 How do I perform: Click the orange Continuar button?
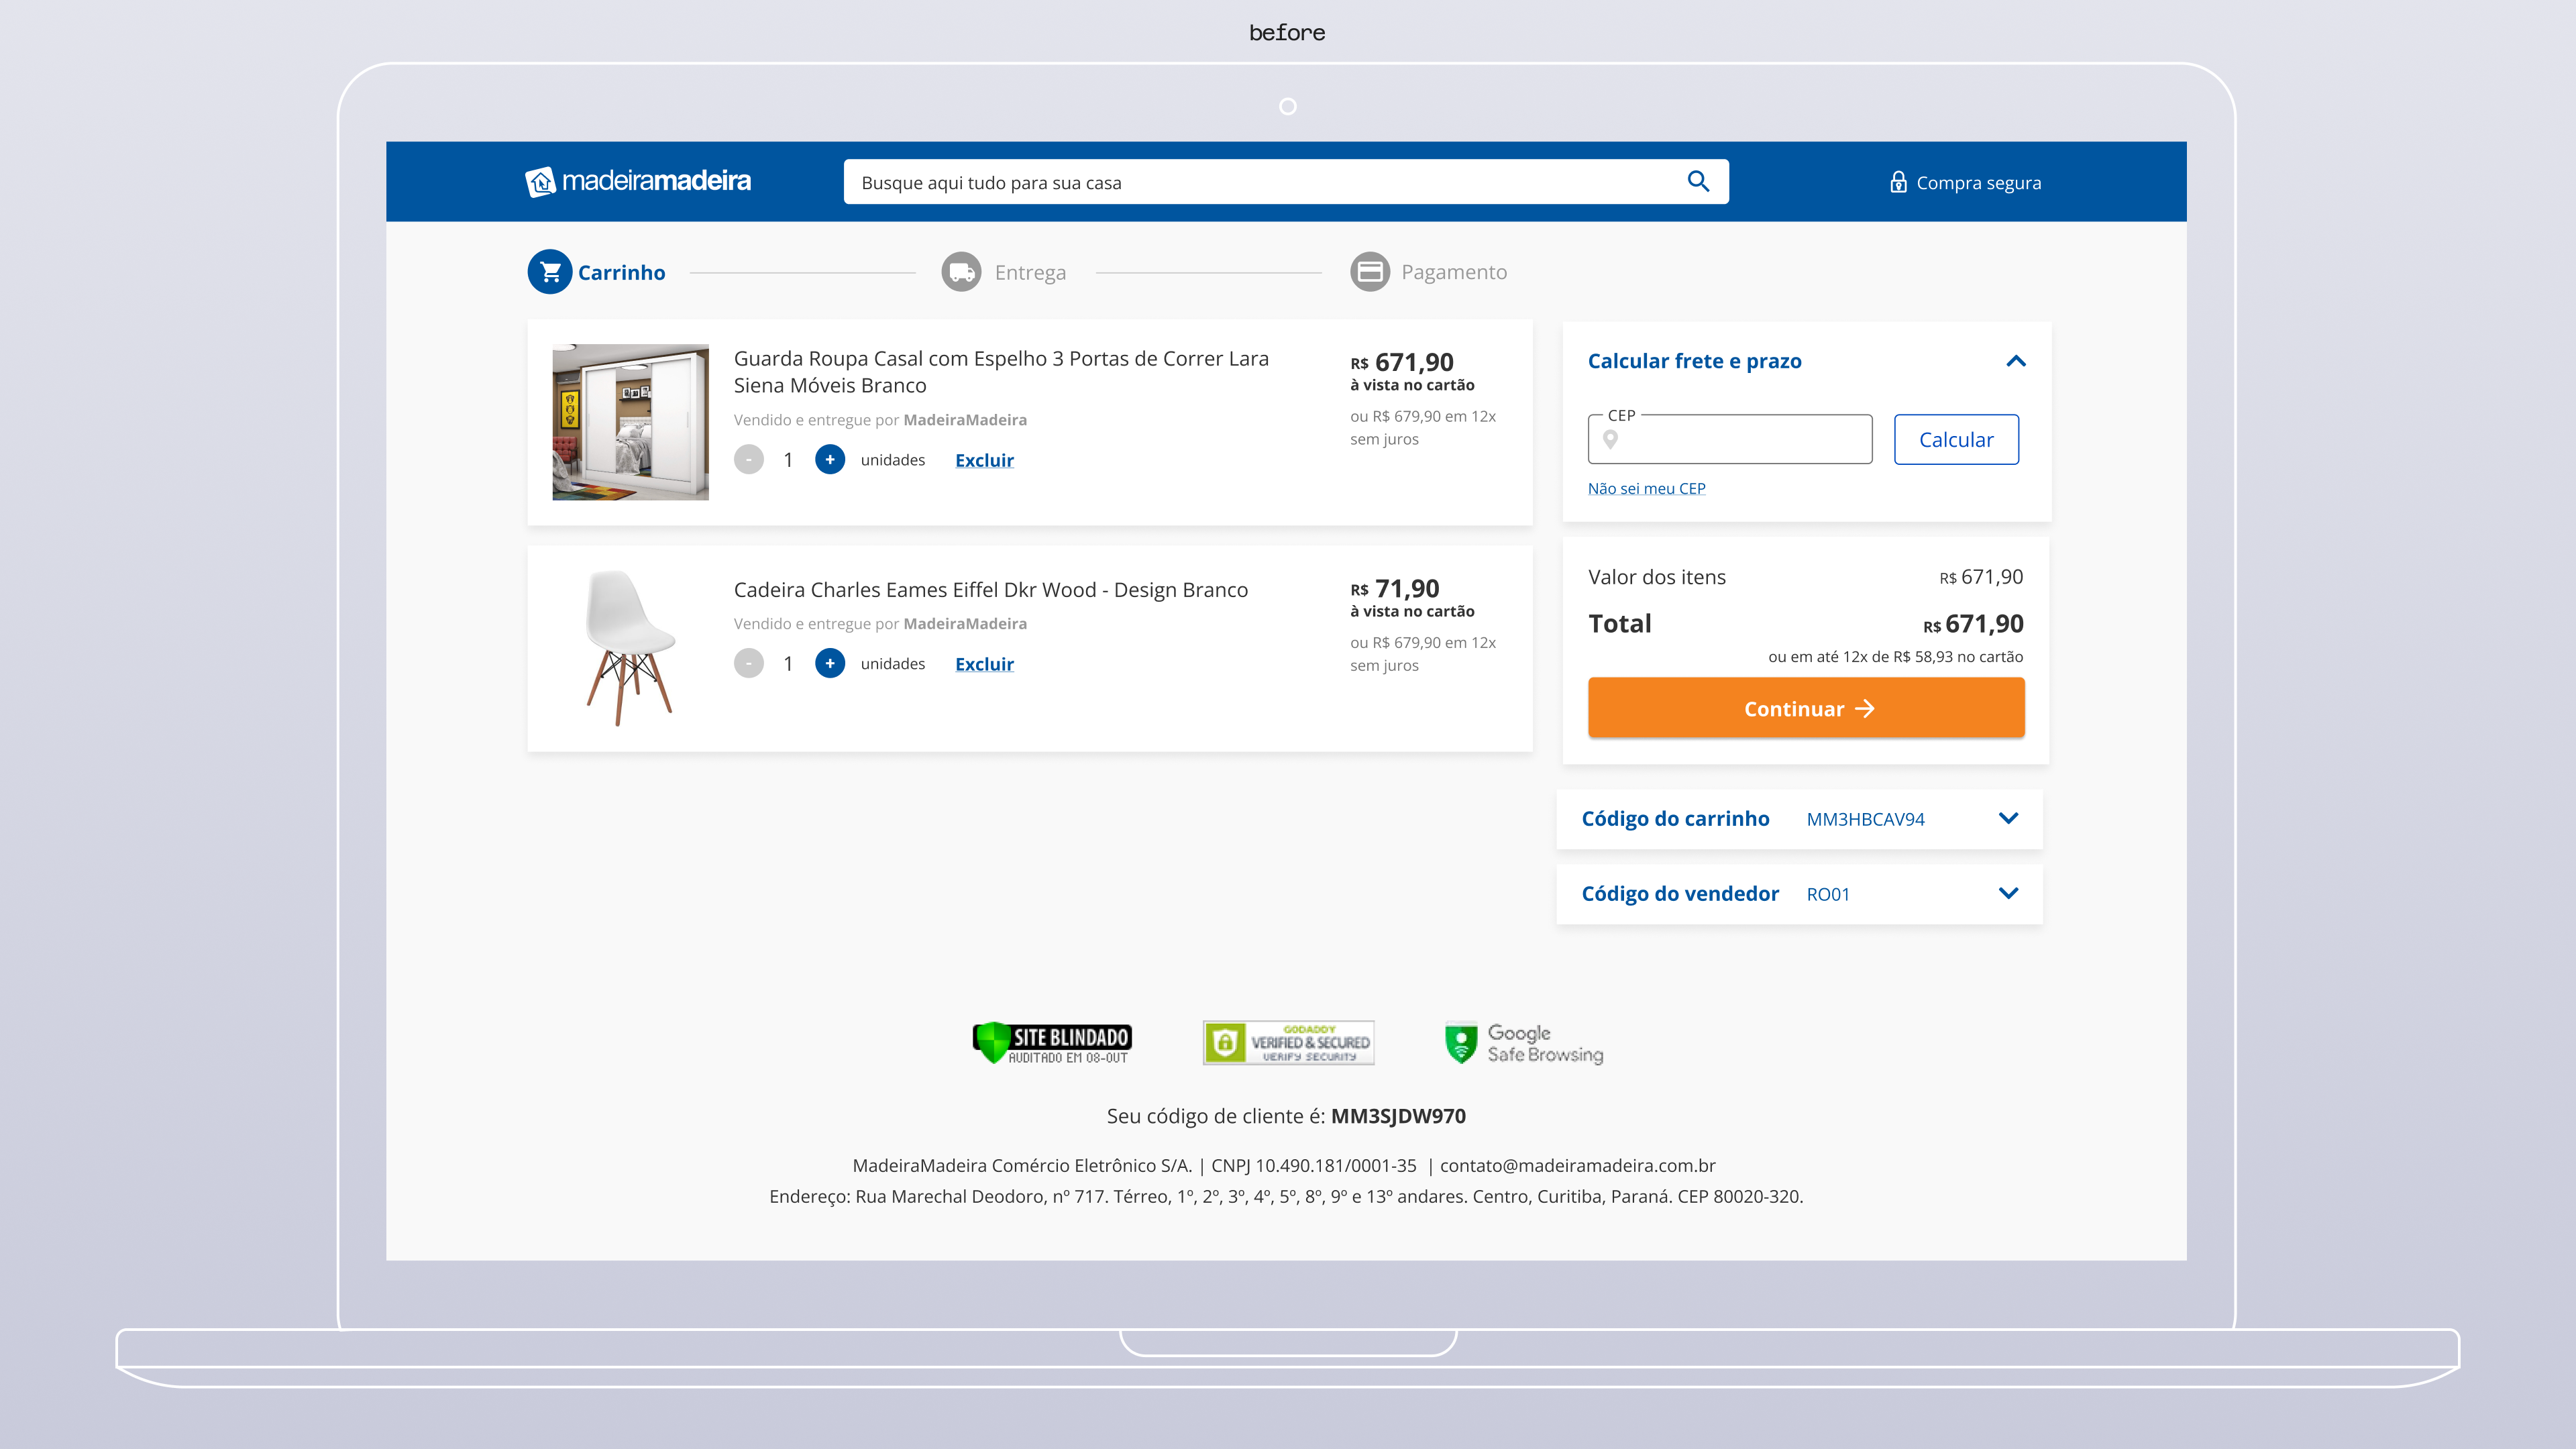pos(1806,708)
